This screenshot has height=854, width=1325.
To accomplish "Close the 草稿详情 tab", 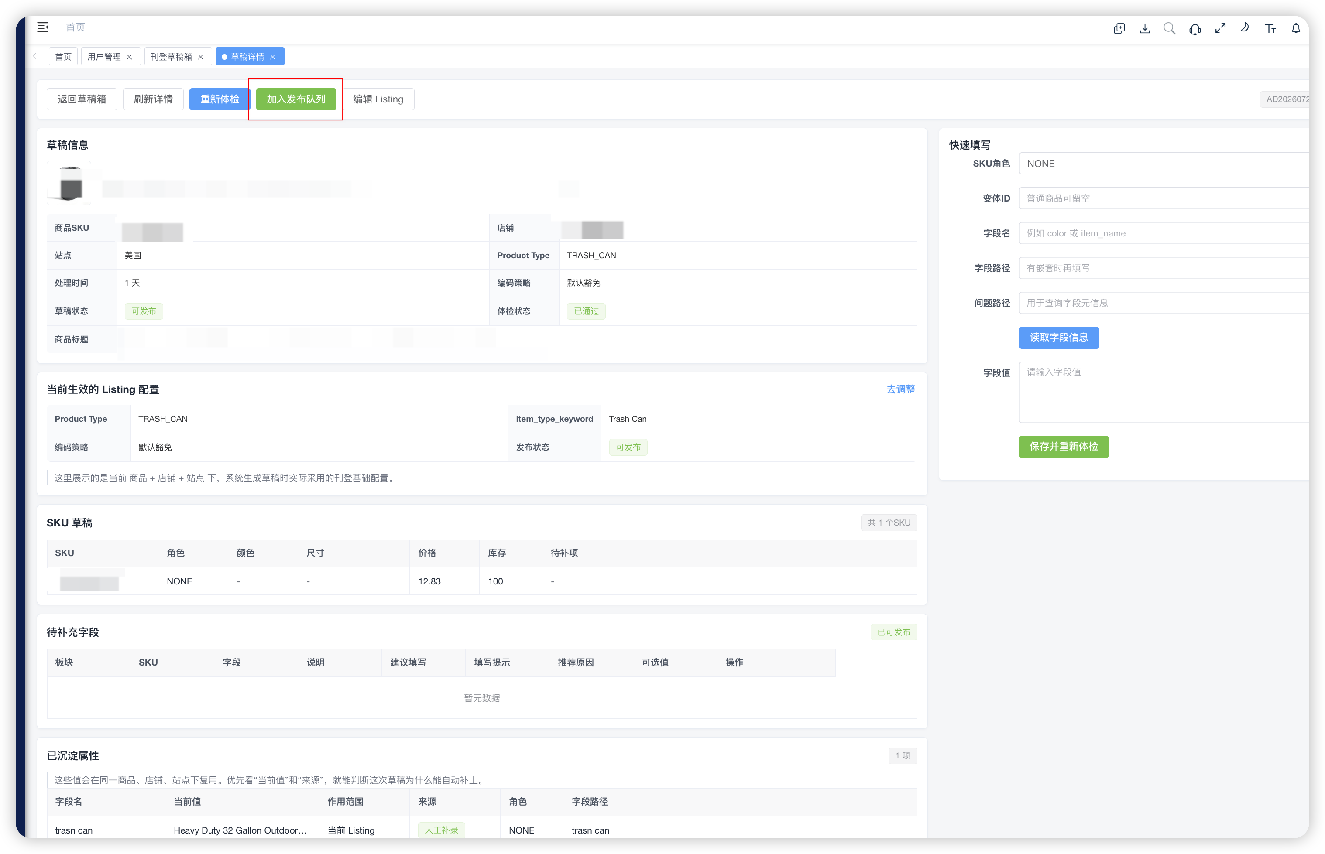I will [x=272, y=57].
